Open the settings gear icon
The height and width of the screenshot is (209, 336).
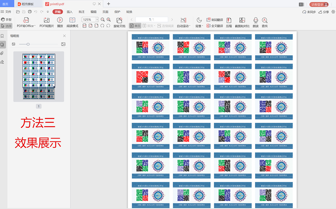point(333,12)
